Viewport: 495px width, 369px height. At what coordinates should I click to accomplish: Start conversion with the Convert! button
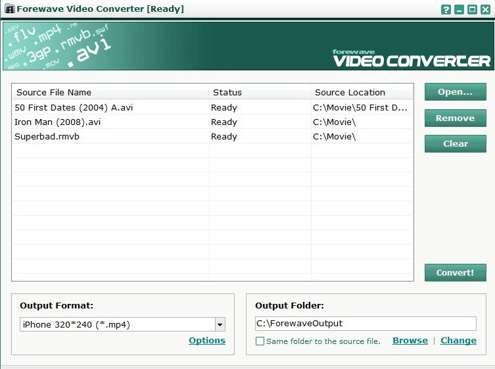(x=455, y=273)
